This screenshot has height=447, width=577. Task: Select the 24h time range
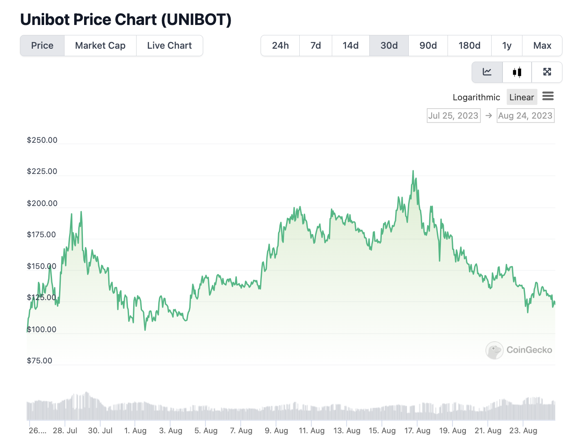pyautogui.click(x=280, y=45)
